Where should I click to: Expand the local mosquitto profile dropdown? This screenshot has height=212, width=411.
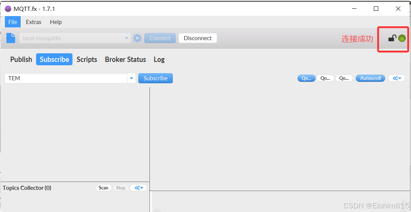(x=127, y=38)
